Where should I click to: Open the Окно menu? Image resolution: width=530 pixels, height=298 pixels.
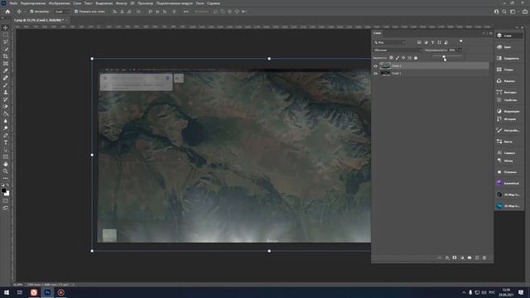200,3
